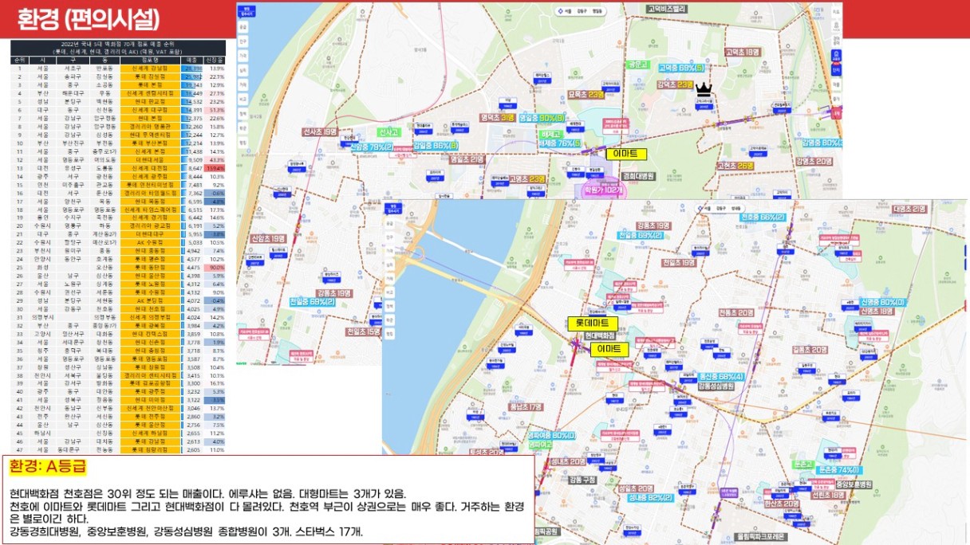This screenshot has height=545, width=970.
Task: Click the 천호중 66%(2) school label
Action: (763, 217)
